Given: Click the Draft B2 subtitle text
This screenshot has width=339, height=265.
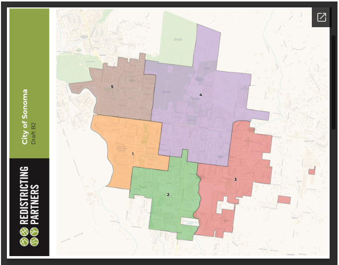Looking at the screenshot, I should click(34, 132).
